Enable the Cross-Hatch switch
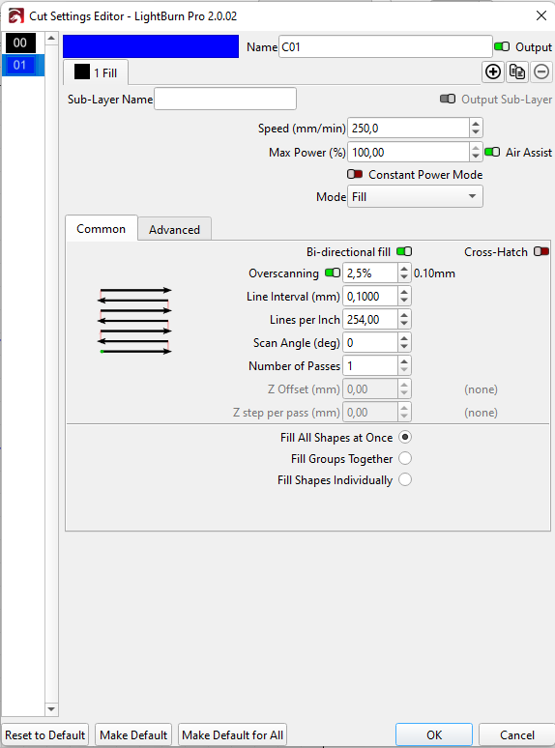 541,251
